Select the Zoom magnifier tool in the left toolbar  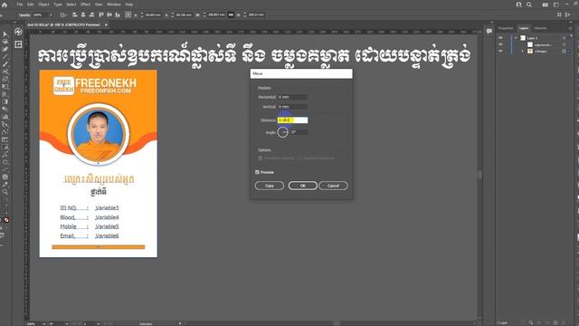5,192
